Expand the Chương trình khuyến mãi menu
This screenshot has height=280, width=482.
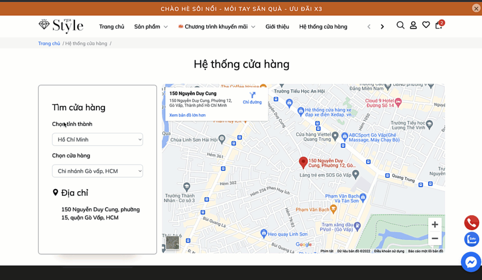pyautogui.click(x=216, y=27)
